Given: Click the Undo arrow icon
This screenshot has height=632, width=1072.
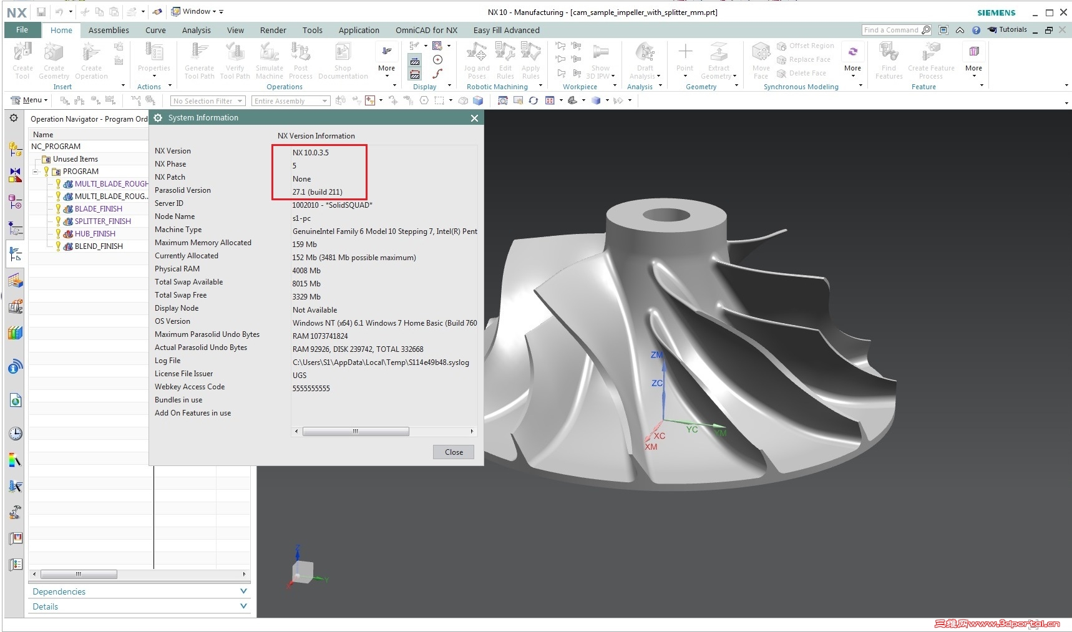Looking at the screenshot, I should point(59,12).
